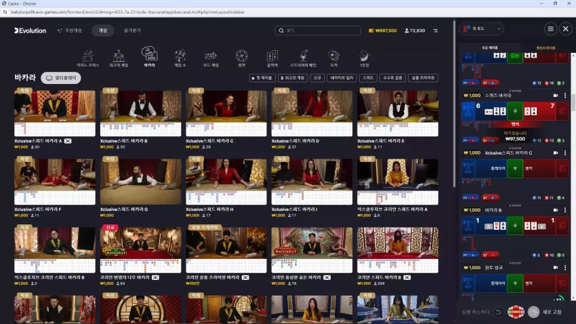Screen dimensions: 576x324
Task: Open the dice game category icon
Action: [211, 58]
